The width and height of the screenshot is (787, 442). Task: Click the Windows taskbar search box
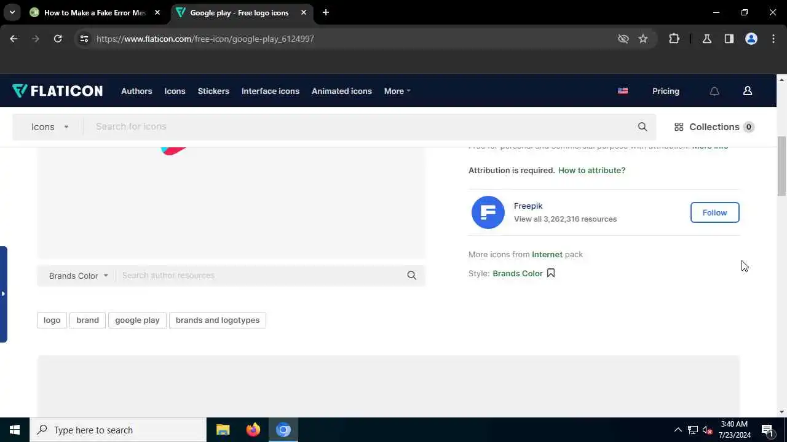[x=118, y=430]
